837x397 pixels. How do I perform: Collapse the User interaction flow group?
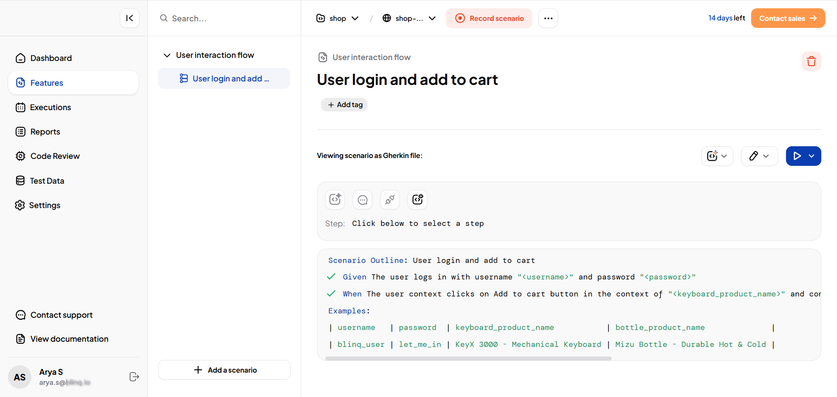(x=167, y=55)
